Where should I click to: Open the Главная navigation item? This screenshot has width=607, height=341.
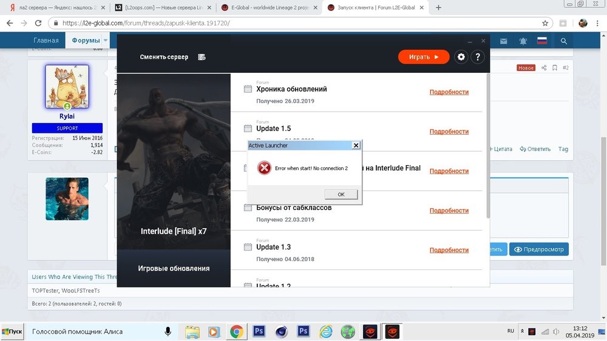pos(46,41)
